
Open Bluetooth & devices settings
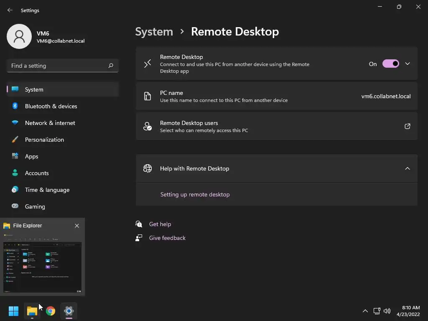[51, 106]
